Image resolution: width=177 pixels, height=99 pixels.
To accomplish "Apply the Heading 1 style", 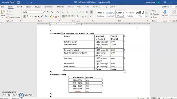I will 110,14.
